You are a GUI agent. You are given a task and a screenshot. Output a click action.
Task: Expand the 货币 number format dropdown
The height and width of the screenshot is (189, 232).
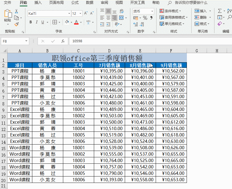click(x=152, y=11)
